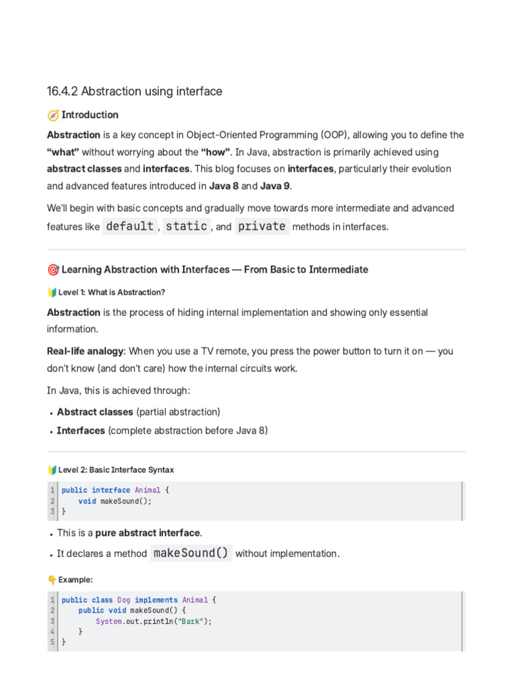Click the inline code word static
The image size is (513, 684).
tap(186, 226)
